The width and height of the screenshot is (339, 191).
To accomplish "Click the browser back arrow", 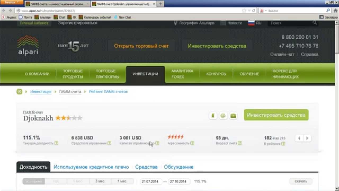I will [4, 11].
